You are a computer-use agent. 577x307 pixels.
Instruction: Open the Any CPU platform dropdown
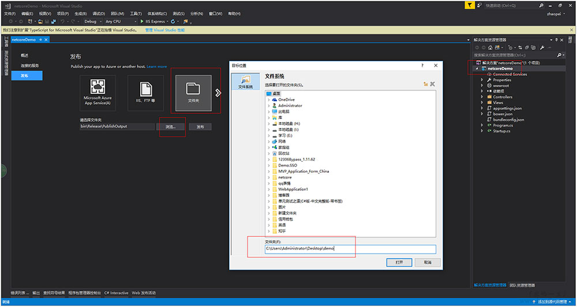point(121,21)
